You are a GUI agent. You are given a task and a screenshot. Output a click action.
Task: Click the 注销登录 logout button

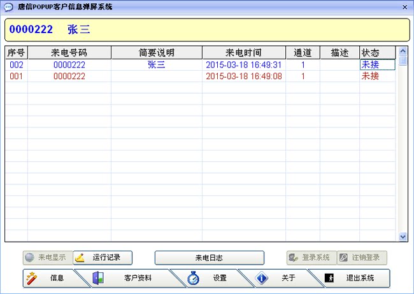(x=362, y=258)
